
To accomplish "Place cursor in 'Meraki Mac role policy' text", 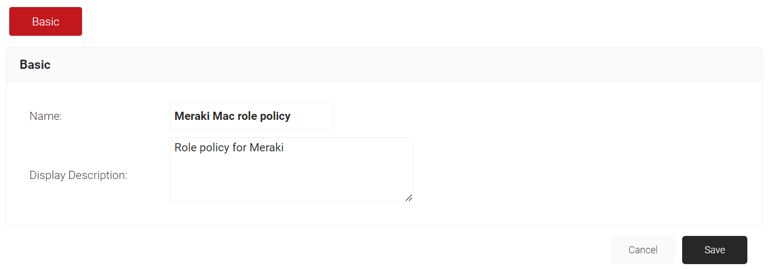I will pyautogui.click(x=233, y=116).
